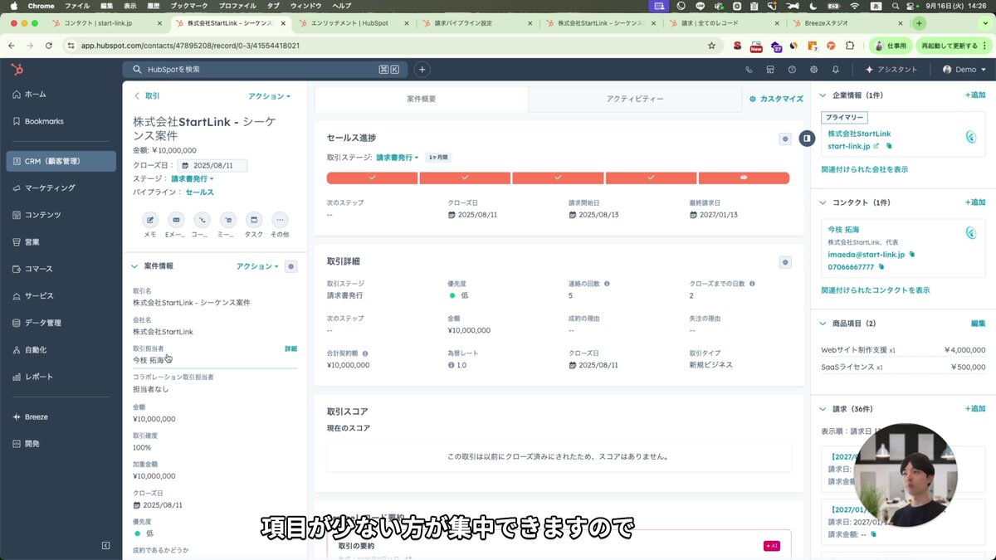Schedule a meeting with the ミーティング icon
Viewport: 996px width, 560px height.
tap(227, 221)
